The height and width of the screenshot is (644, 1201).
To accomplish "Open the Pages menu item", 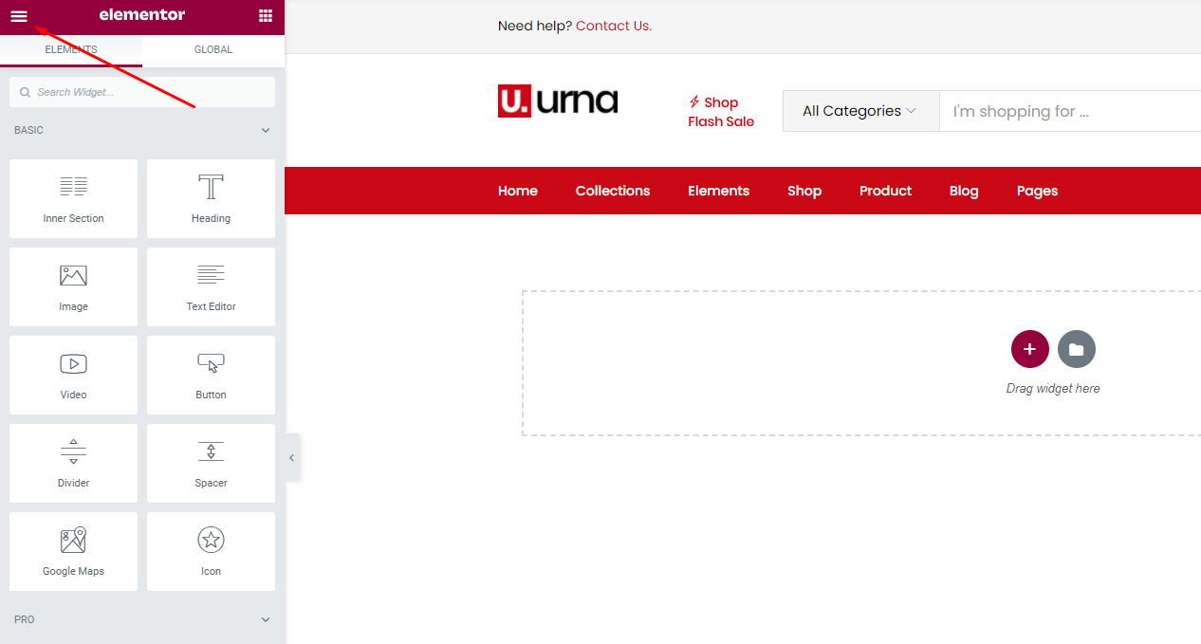I will point(1037,191).
